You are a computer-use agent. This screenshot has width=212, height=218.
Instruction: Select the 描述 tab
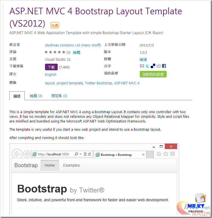tap(17, 96)
